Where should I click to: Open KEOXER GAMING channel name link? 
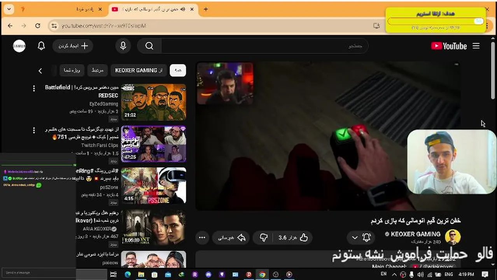pos(415,234)
